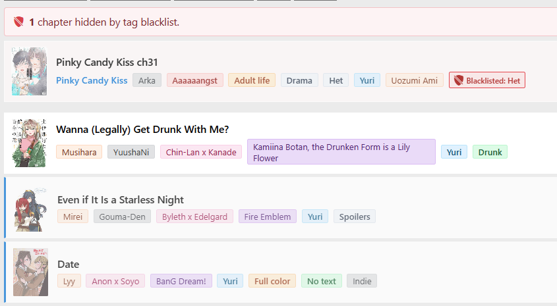Select Yuri tag in Pinky Candy Kiss row

(367, 80)
